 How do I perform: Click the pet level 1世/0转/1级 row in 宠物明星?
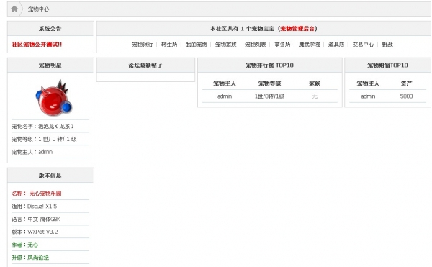pyautogui.click(x=50, y=139)
